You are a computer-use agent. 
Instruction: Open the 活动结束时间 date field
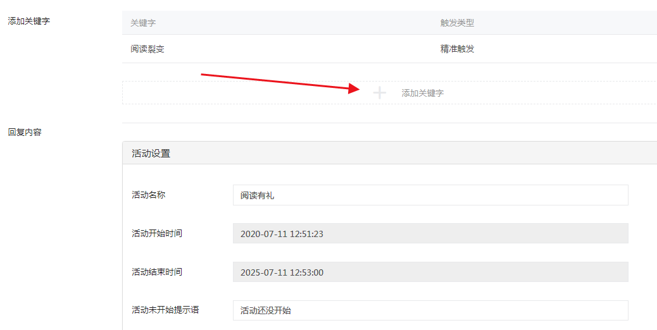click(x=430, y=272)
